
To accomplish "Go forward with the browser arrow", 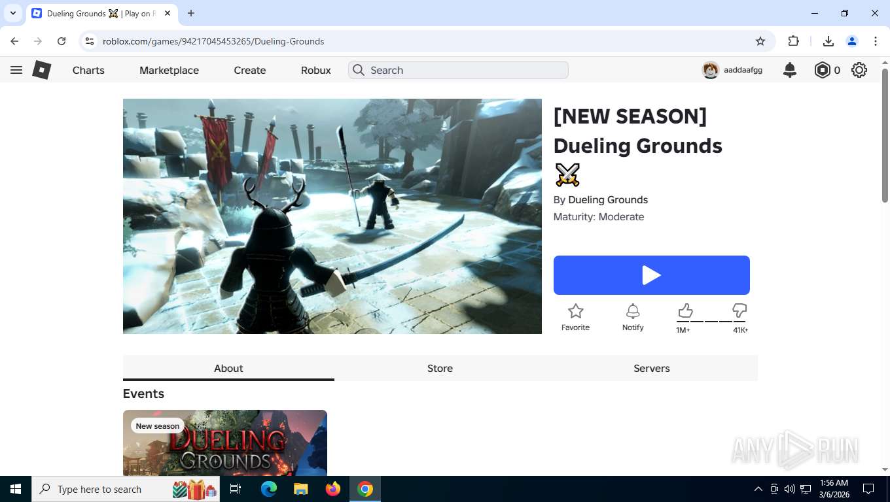I will point(38,41).
